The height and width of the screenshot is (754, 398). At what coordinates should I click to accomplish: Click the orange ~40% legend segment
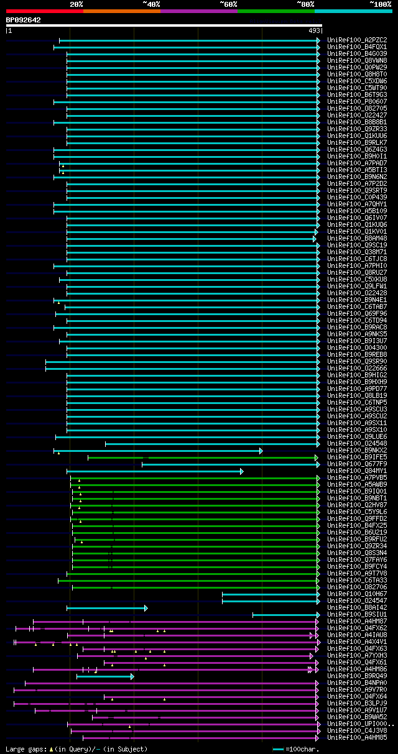[x=122, y=11]
